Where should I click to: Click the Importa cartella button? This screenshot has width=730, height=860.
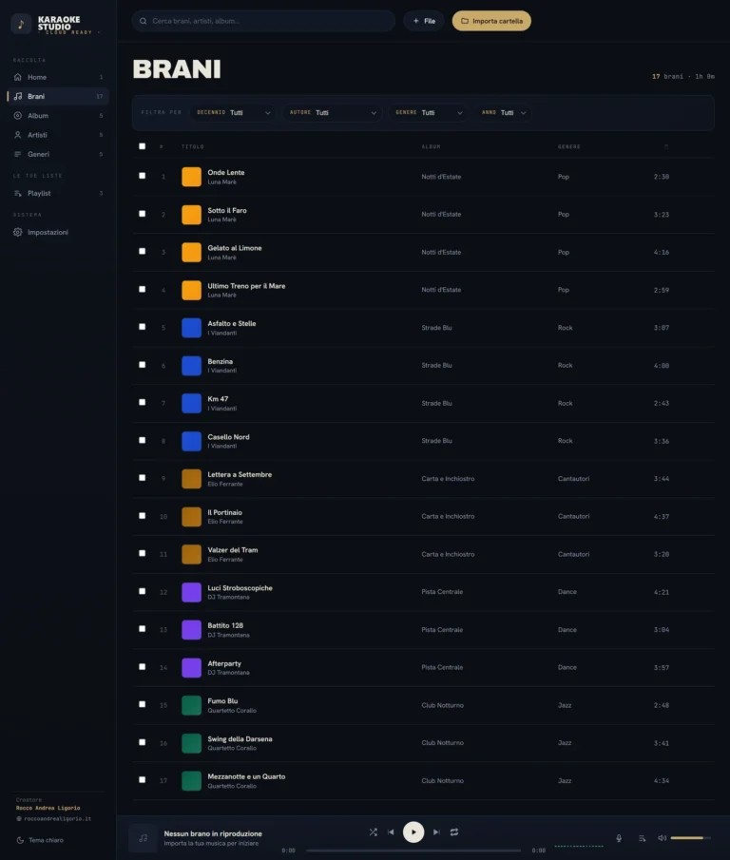click(x=491, y=21)
